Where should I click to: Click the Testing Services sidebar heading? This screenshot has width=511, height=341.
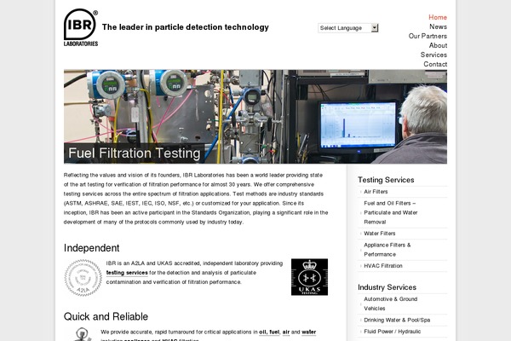coord(386,180)
